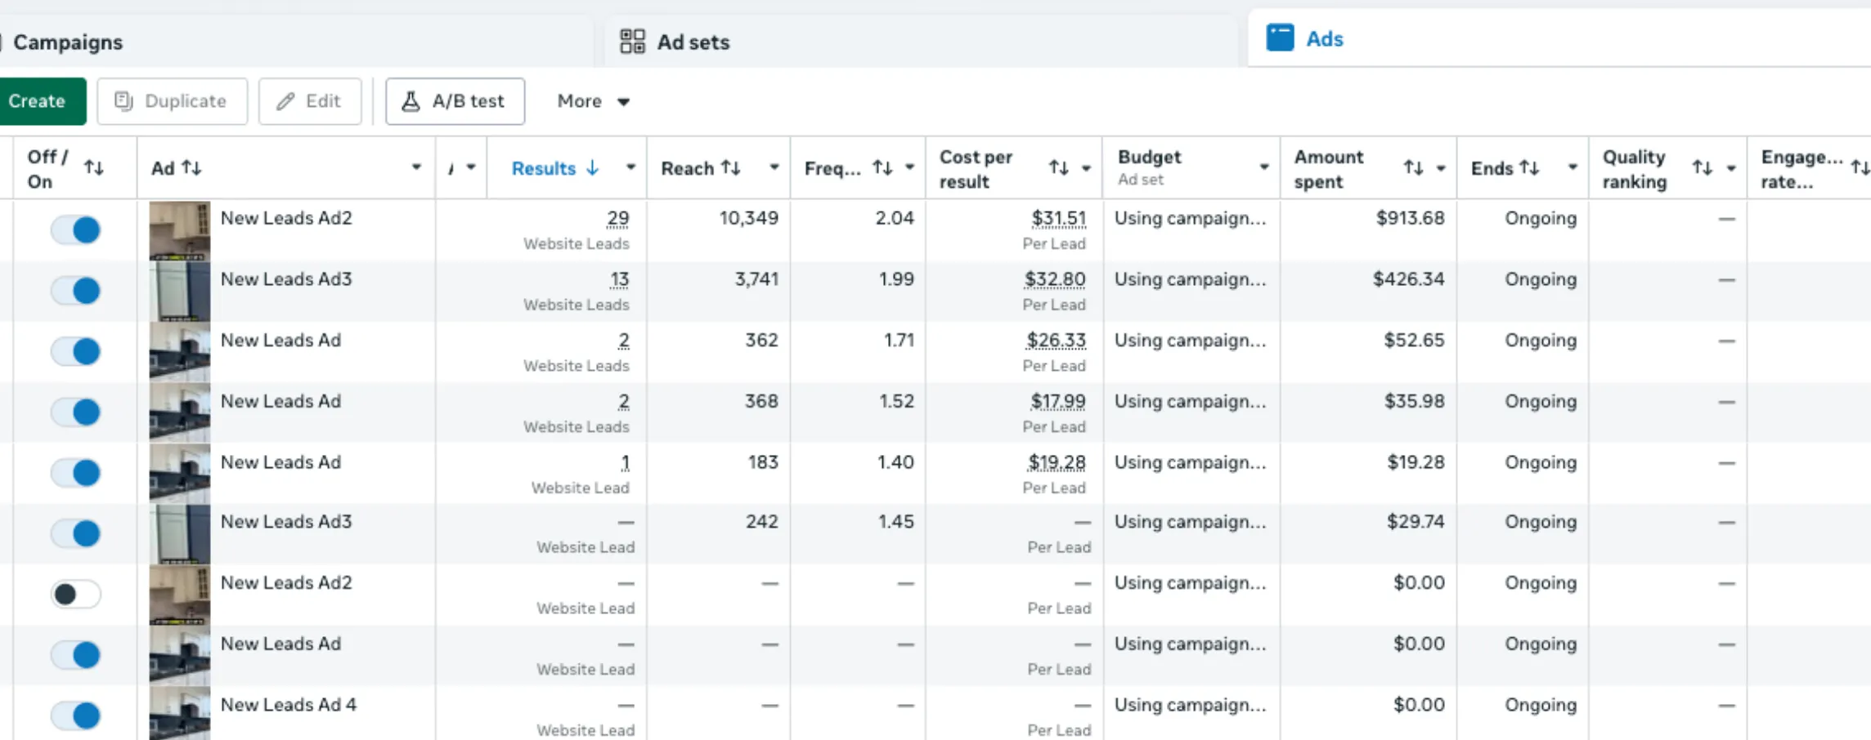Viewport: 1871px width, 740px height.
Task: Sort by Results descending arrow
Action: 593,167
